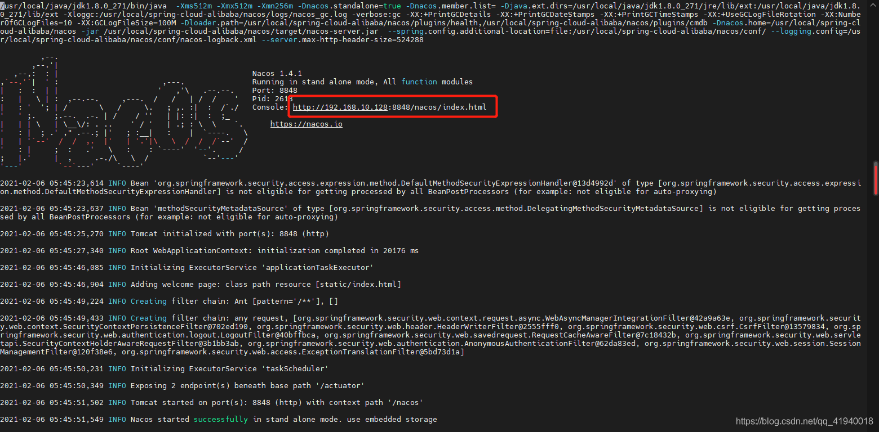Screen dimensions: 879x432
Task: Click the 'Root WebApplicationContext: initialization completed' log line
Action: click(209, 250)
